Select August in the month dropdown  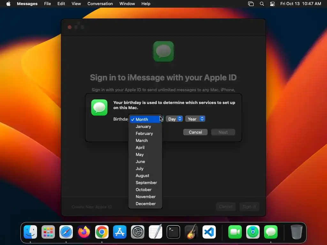(x=145, y=176)
